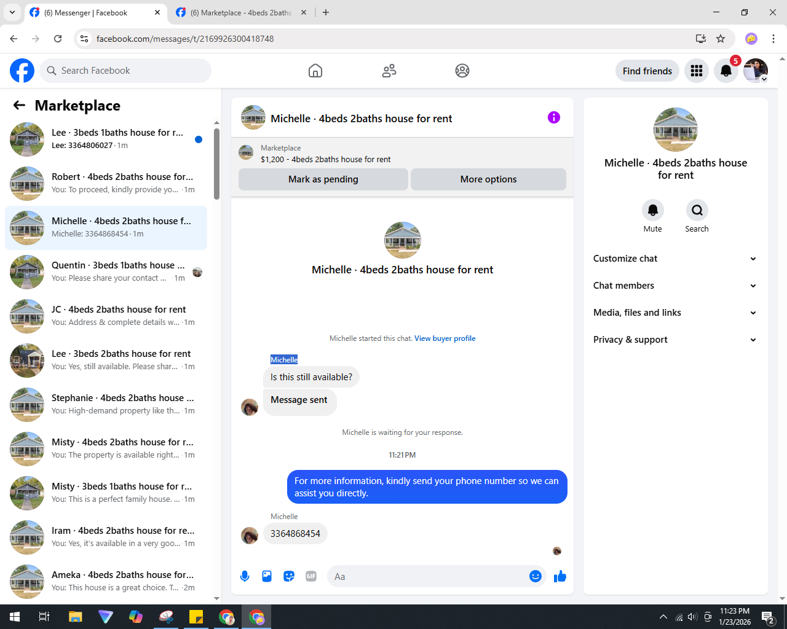Open the account profile picture menu

coord(756,71)
